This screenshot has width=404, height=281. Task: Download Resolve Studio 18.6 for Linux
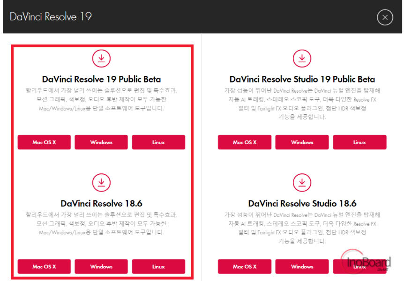click(359, 266)
